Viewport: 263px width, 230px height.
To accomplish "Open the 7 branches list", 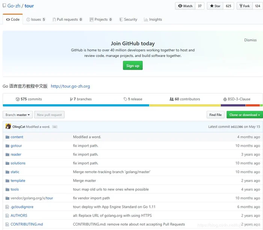I will pyautogui.click(x=81, y=99).
